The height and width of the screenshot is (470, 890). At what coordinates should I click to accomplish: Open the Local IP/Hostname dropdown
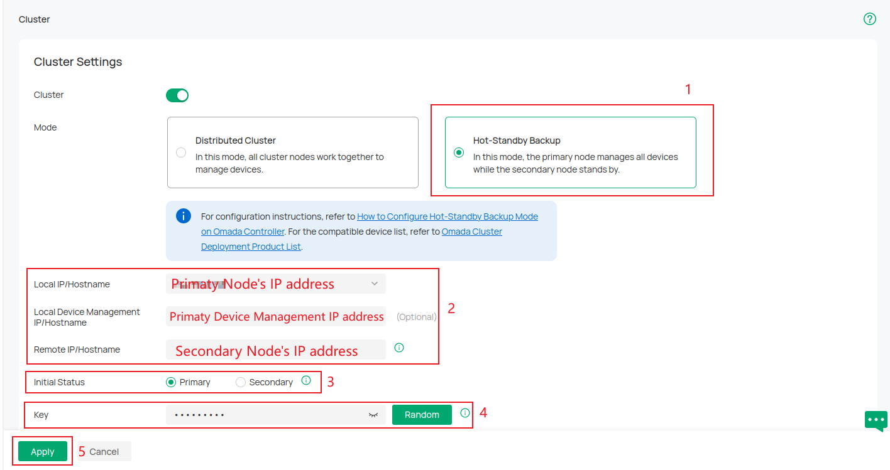click(376, 284)
